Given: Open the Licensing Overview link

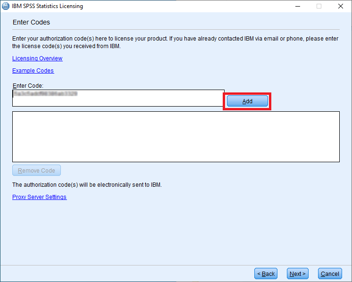Looking at the screenshot, I should 37,58.
